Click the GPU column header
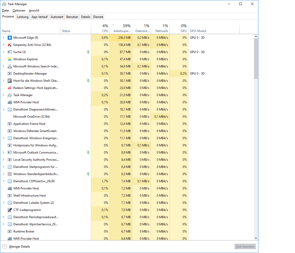The width and height of the screenshot is (295, 253). pyautogui.click(x=179, y=29)
